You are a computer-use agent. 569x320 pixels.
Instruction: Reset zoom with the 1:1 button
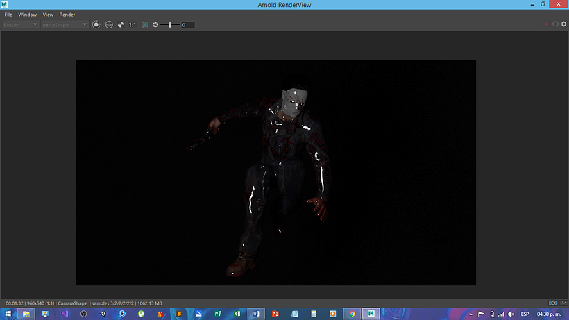[x=133, y=25]
